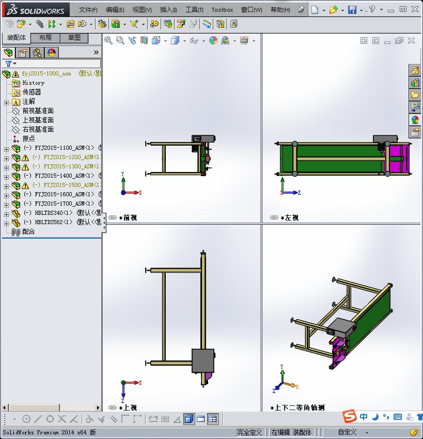Click the New document icon
The width and height of the screenshot is (423, 439).
coord(315,10)
